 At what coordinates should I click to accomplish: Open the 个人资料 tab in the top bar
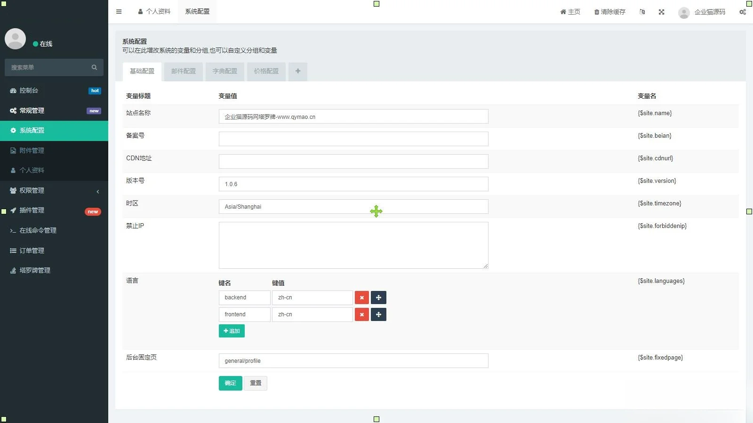[154, 11]
